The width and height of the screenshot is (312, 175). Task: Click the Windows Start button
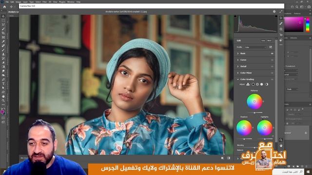point(308,172)
